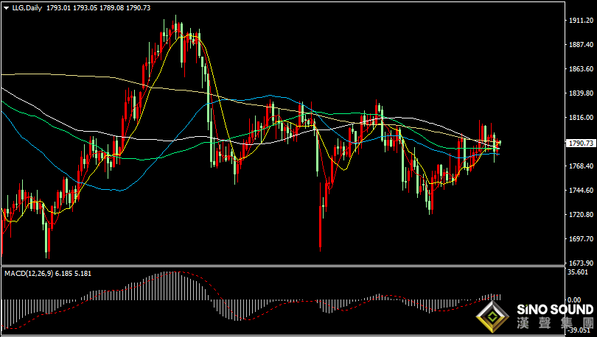Click the 1911.20 price axis label
Image resolution: width=597 pixels, height=337 pixels.
click(581, 20)
